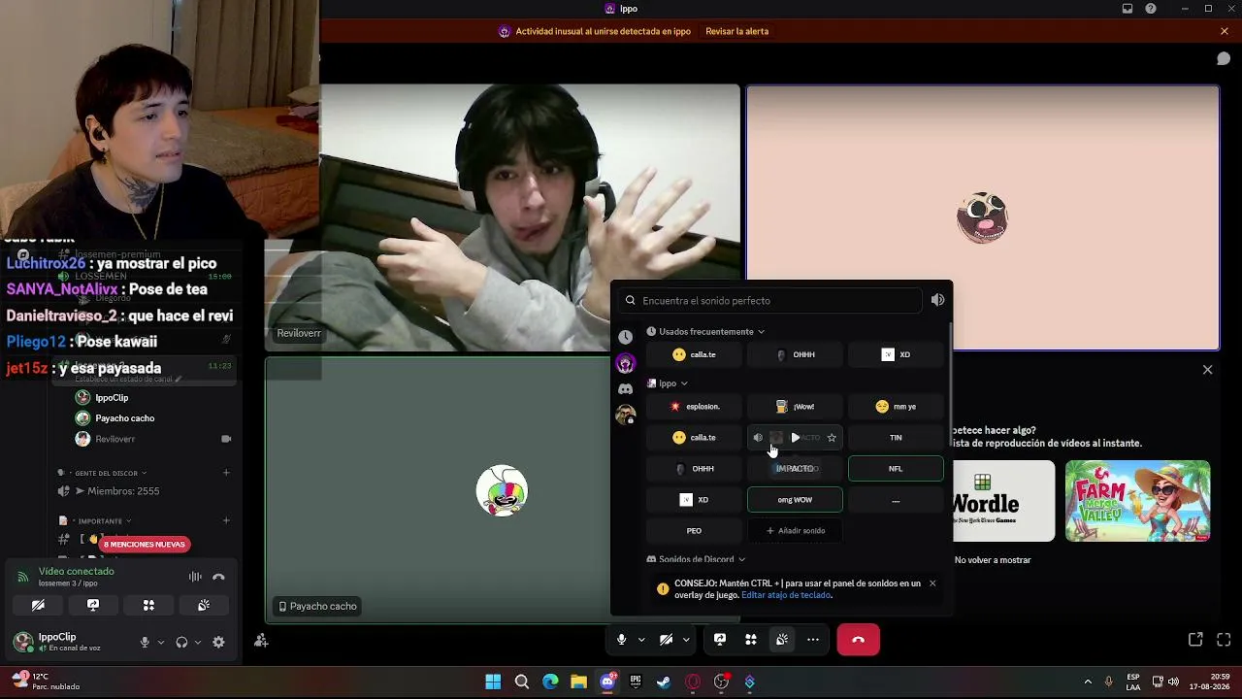The height and width of the screenshot is (699, 1242).
Task: Close the activities suggestion panel
Action: (1207, 370)
